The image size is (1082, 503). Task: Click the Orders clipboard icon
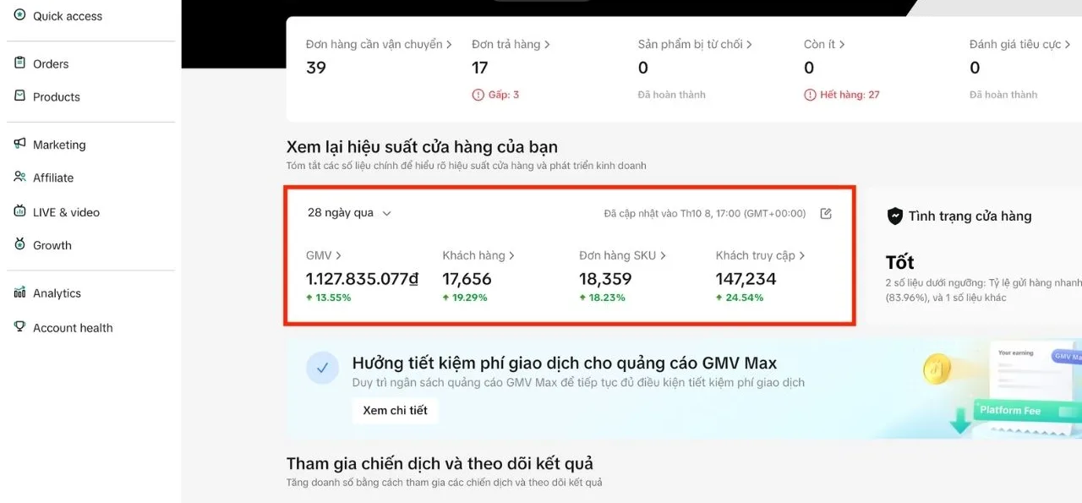[x=20, y=63]
